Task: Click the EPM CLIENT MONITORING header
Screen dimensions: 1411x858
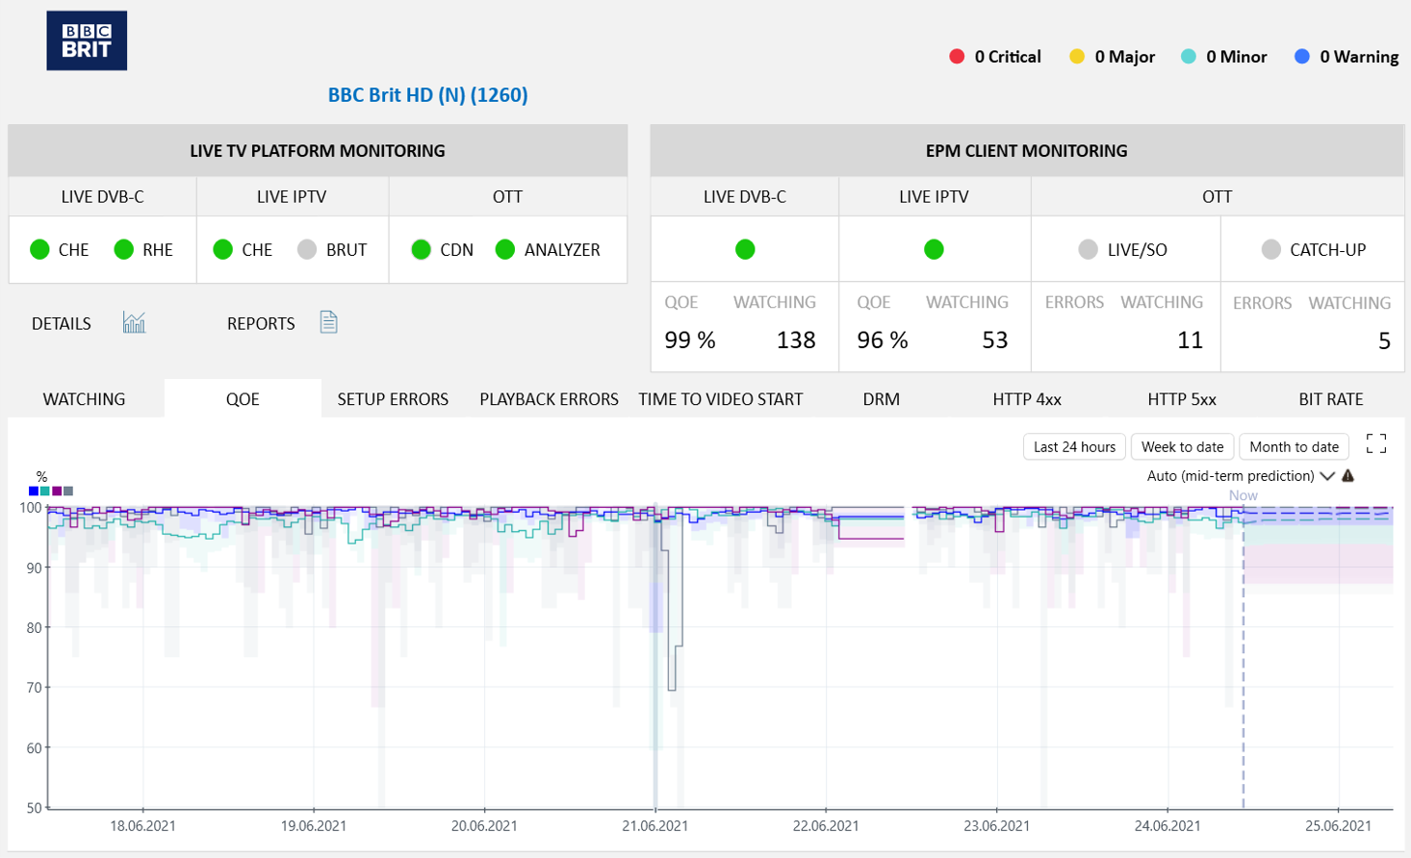Action: [1027, 151]
